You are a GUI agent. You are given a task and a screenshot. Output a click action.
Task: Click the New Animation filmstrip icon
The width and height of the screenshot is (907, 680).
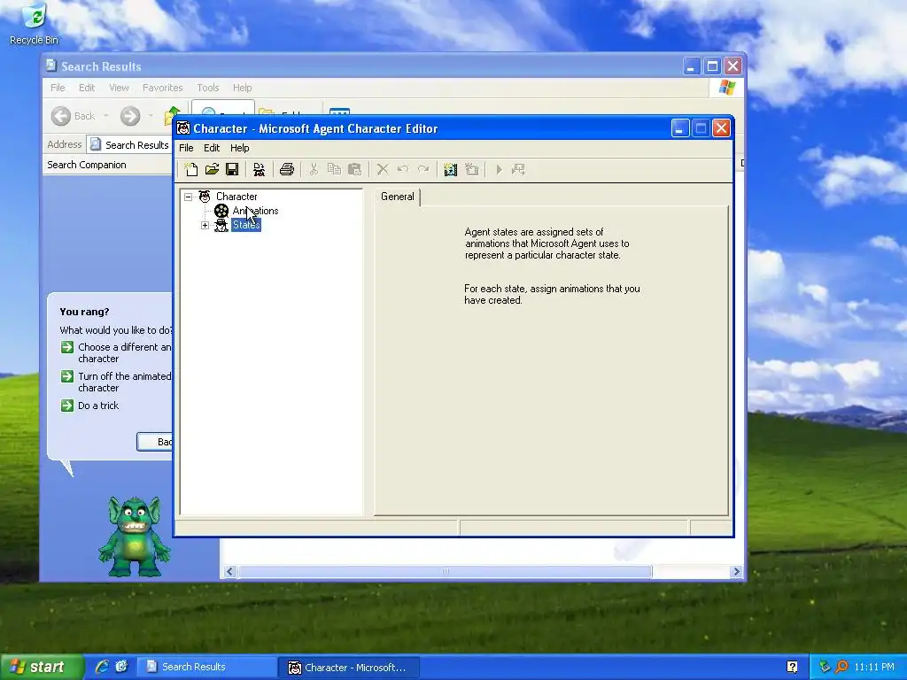[450, 169]
